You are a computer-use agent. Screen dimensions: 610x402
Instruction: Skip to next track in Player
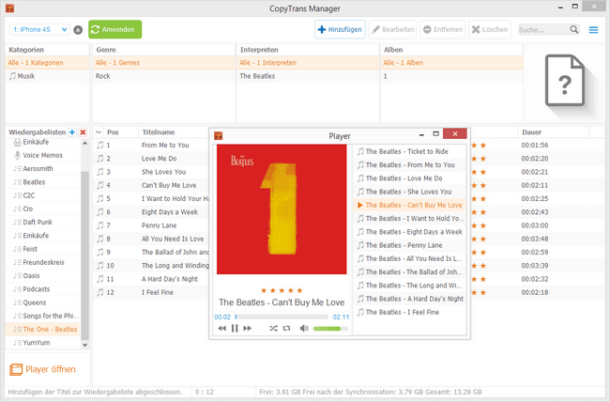tap(248, 329)
